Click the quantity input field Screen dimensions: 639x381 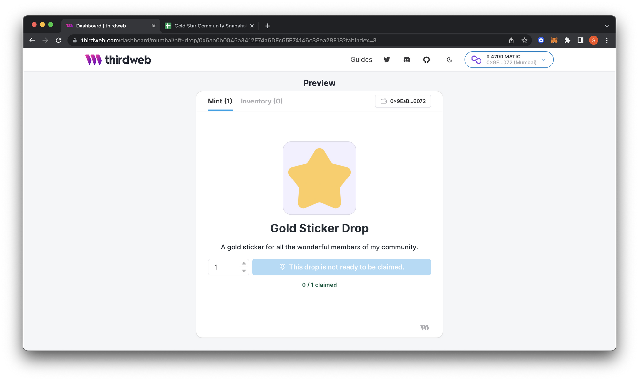[224, 267]
